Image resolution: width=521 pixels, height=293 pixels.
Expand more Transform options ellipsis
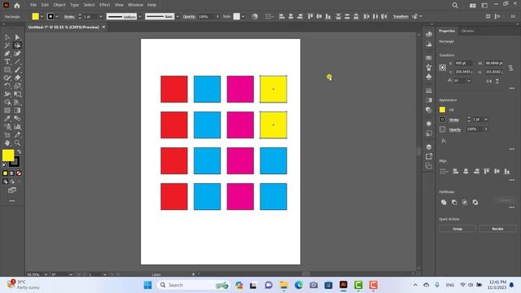tap(512, 89)
